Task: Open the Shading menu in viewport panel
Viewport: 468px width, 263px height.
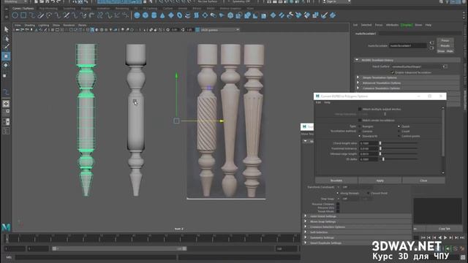Action: [x=29, y=26]
